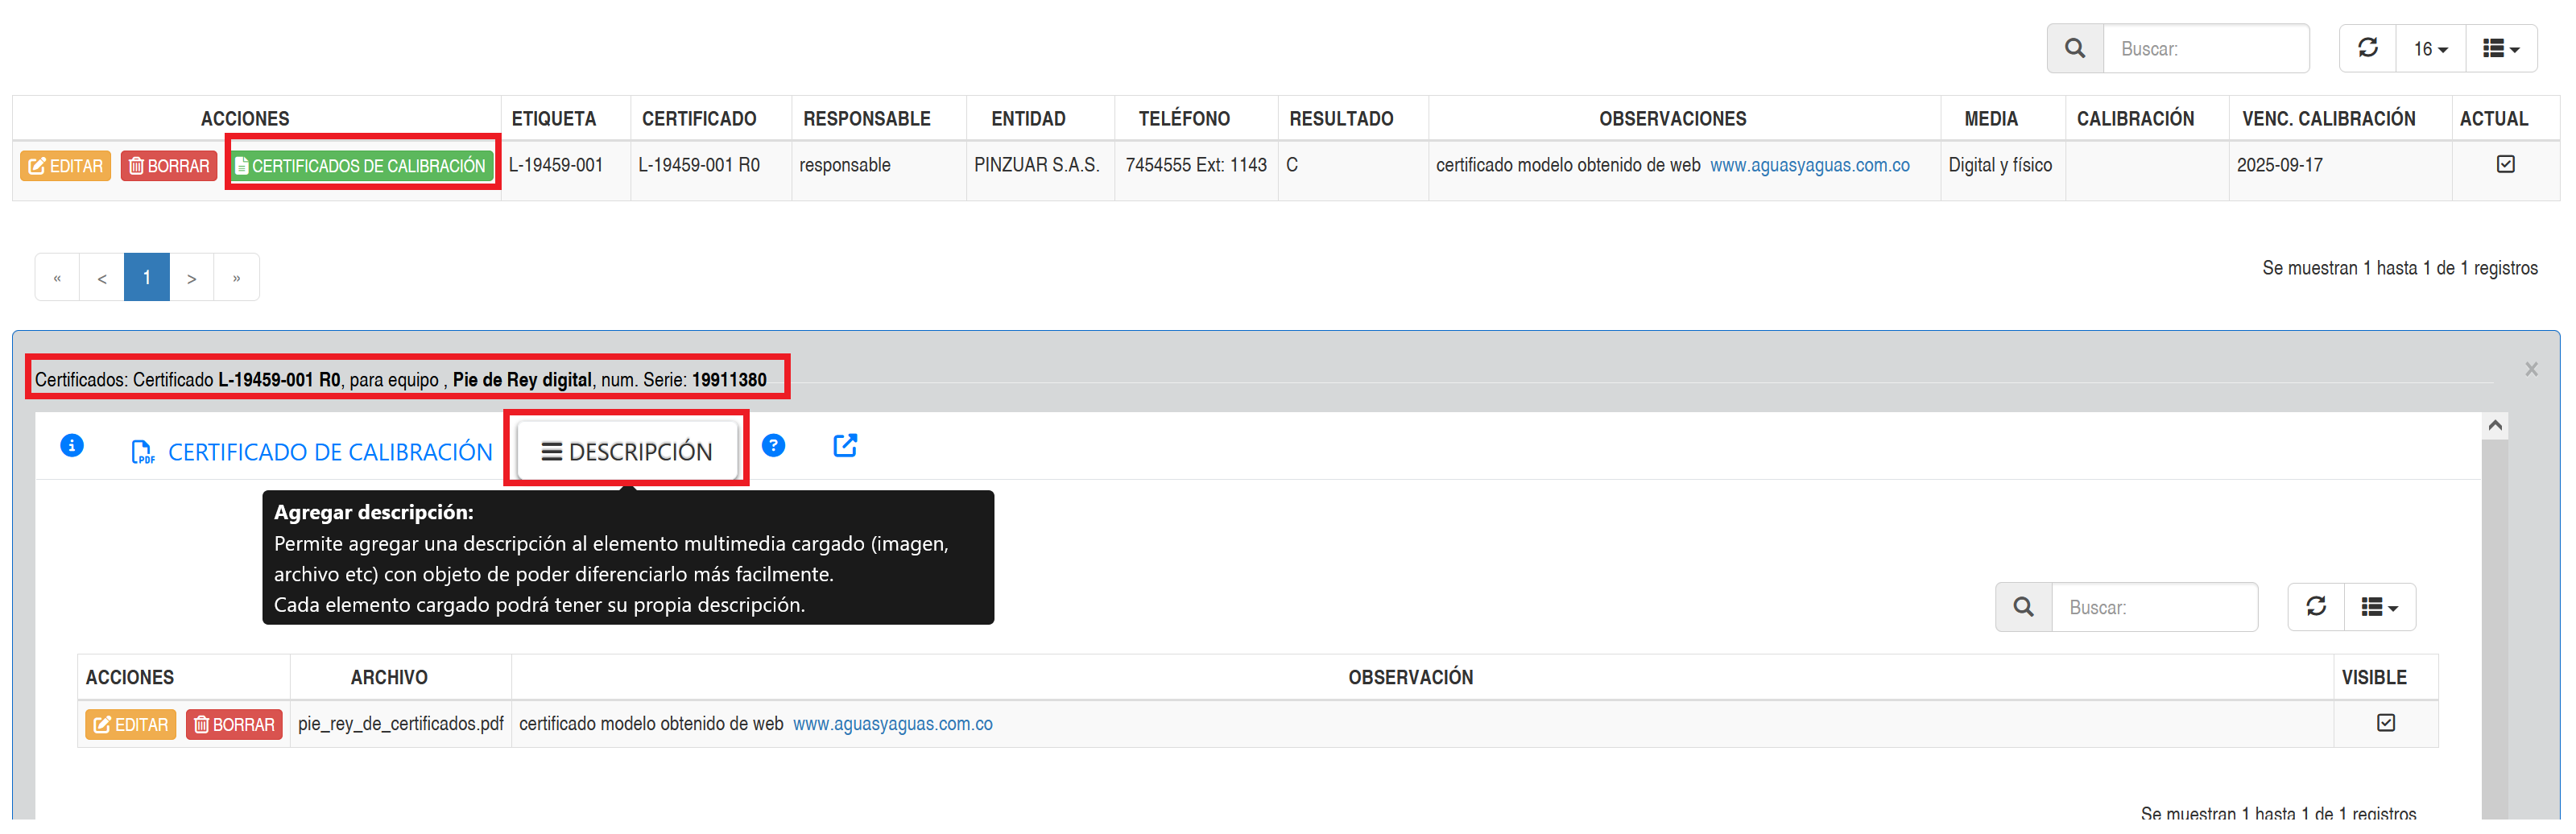Open www.aguasyaguas.com.co link in top table
The width and height of the screenshot is (2576, 834).
point(1809,165)
